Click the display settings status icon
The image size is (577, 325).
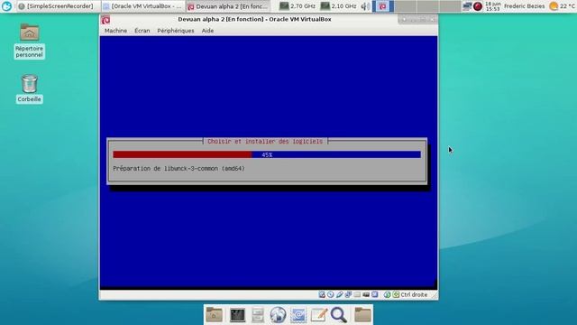tap(375, 294)
